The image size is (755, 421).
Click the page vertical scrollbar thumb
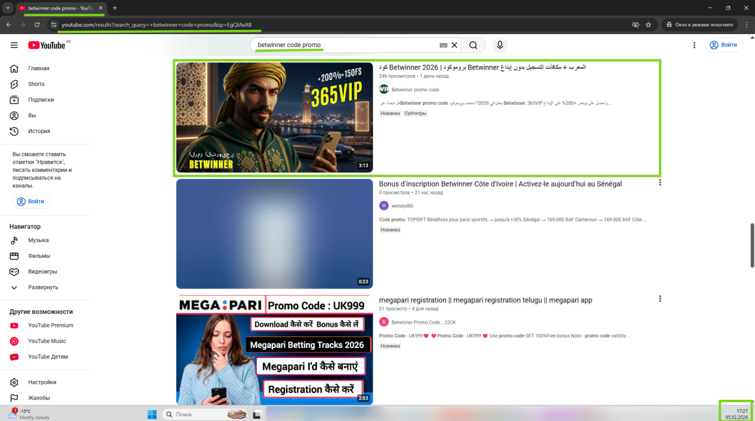pos(751,245)
